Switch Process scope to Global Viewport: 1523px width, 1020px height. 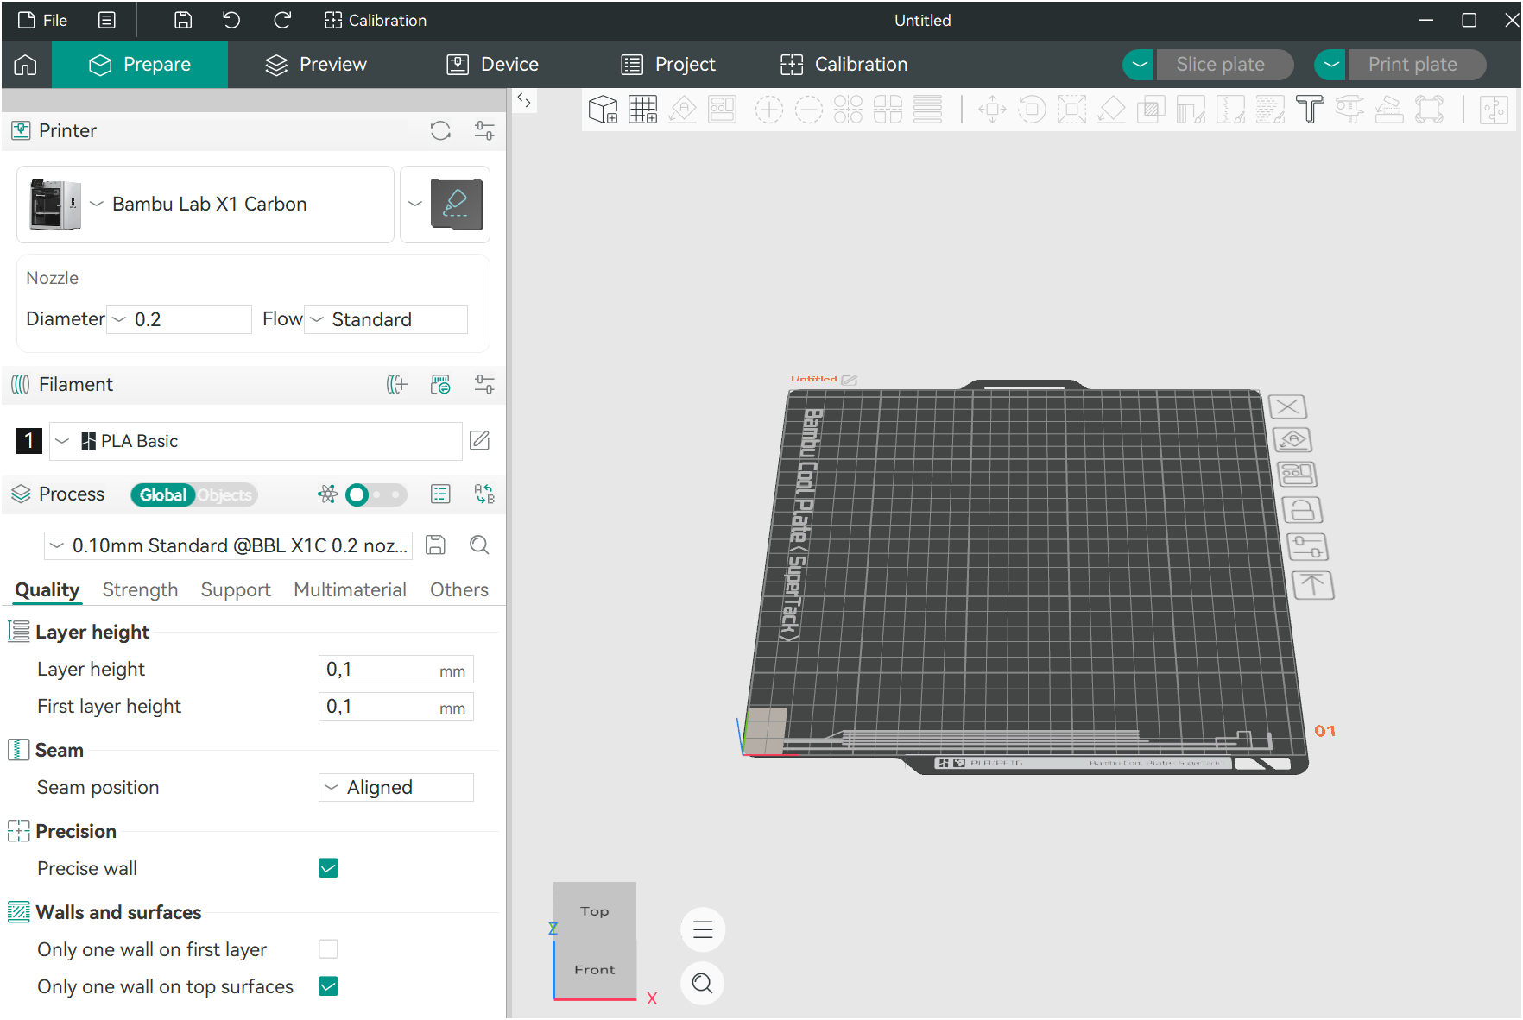point(162,494)
